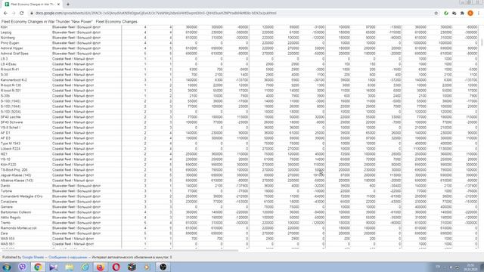Viewport: 484px width, 272px height.
Task: Close the Fleet Economy Changes browser tab
Action: [58, 5]
